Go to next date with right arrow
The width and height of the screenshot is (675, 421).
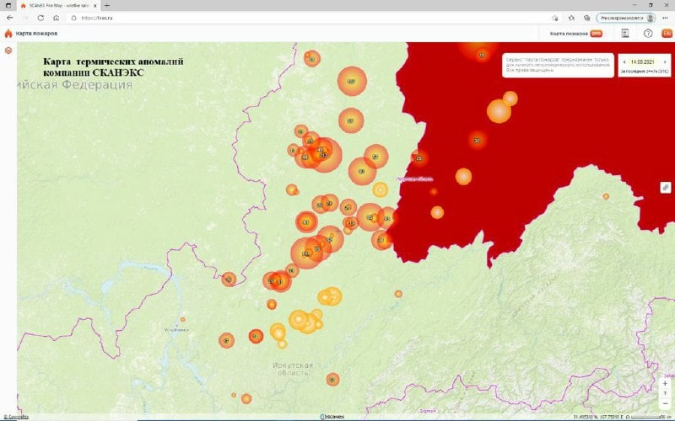click(665, 62)
